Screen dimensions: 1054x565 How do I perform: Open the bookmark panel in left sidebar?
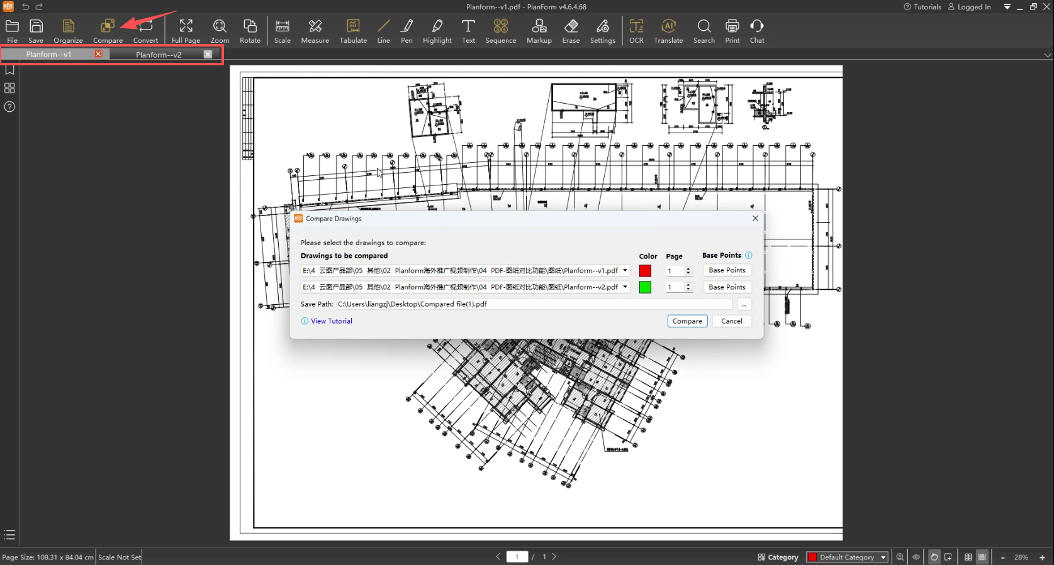(x=9, y=70)
